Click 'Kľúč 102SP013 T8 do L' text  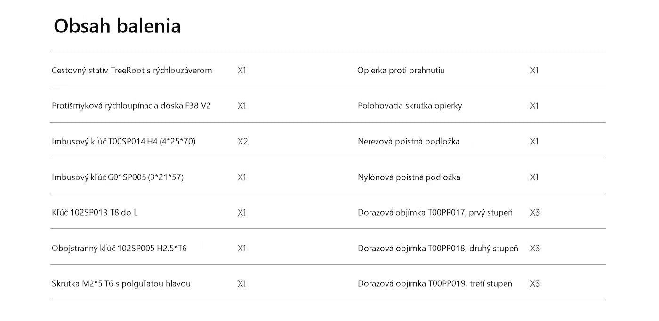point(95,213)
